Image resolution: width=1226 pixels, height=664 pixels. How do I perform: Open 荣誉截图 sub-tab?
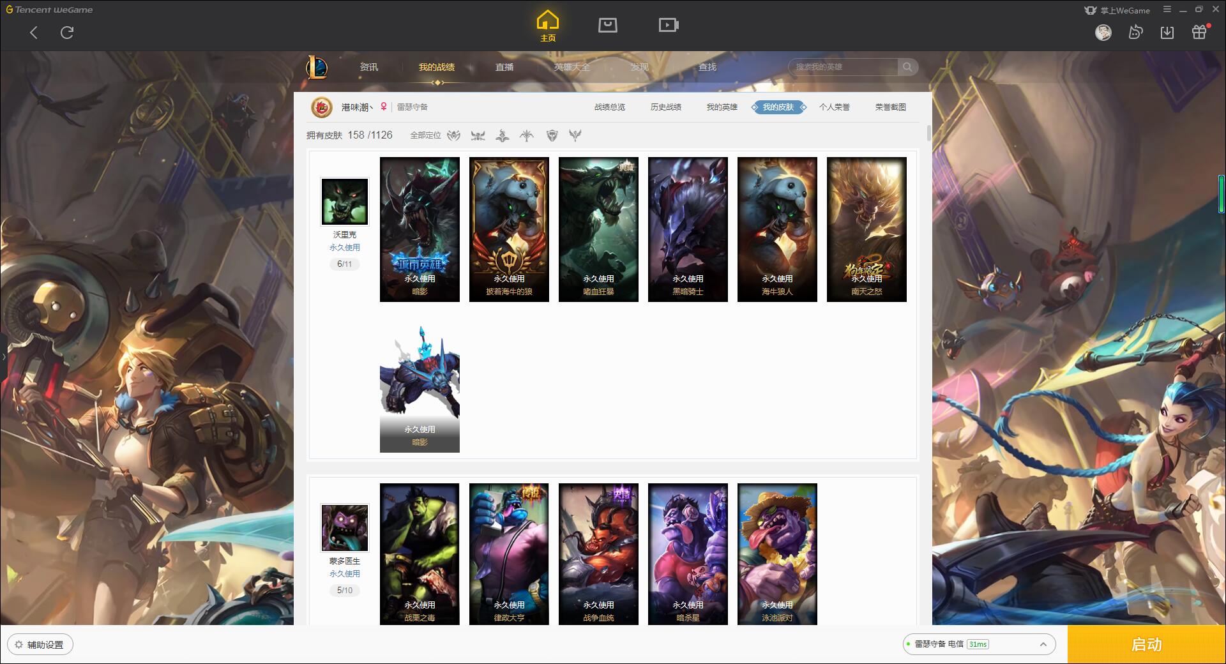891,107
